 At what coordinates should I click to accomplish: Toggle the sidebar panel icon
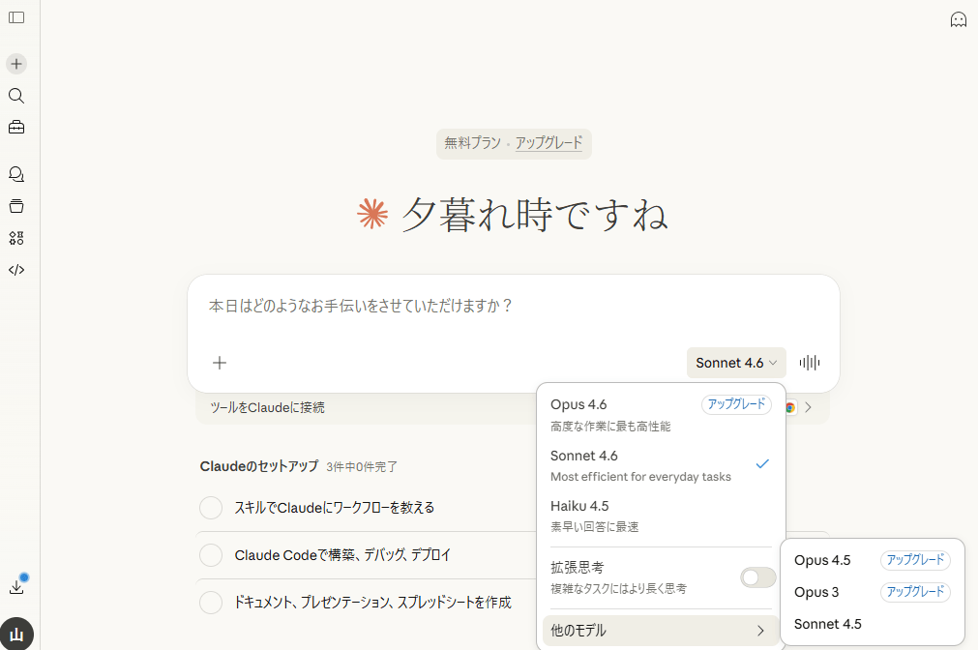16,17
